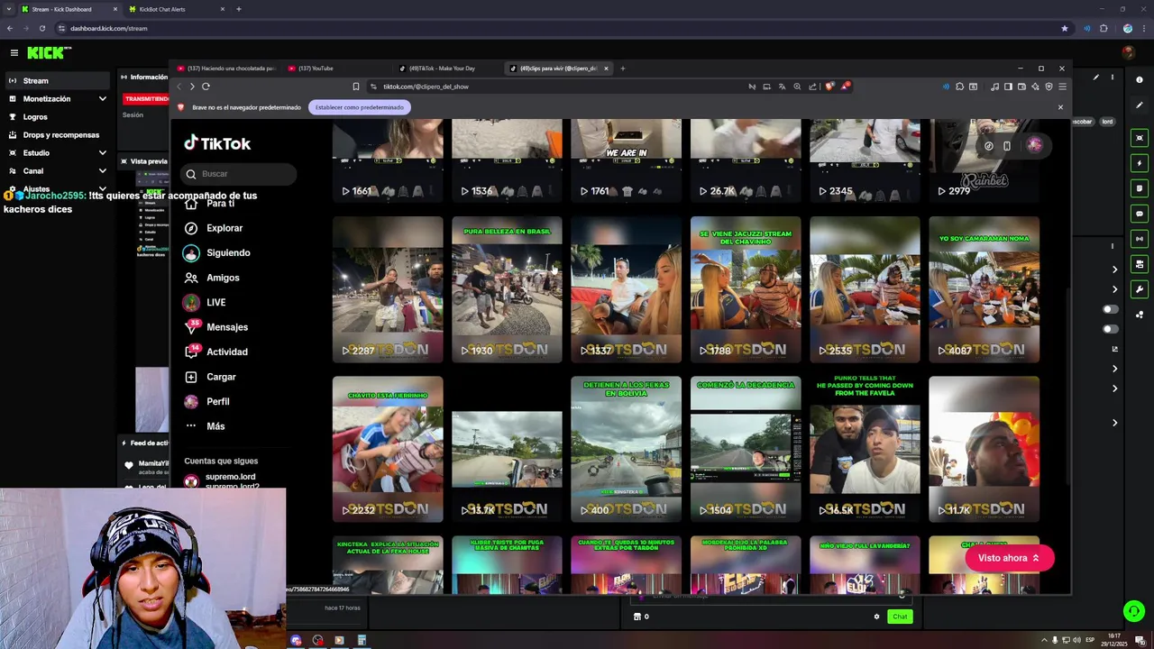Open video thumbnail with 2287 views

[388, 289]
